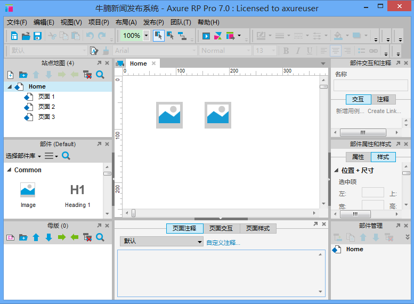This screenshot has height=304, width=414.
Task: Click the generate prototype icon
Action: click(230, 36)
